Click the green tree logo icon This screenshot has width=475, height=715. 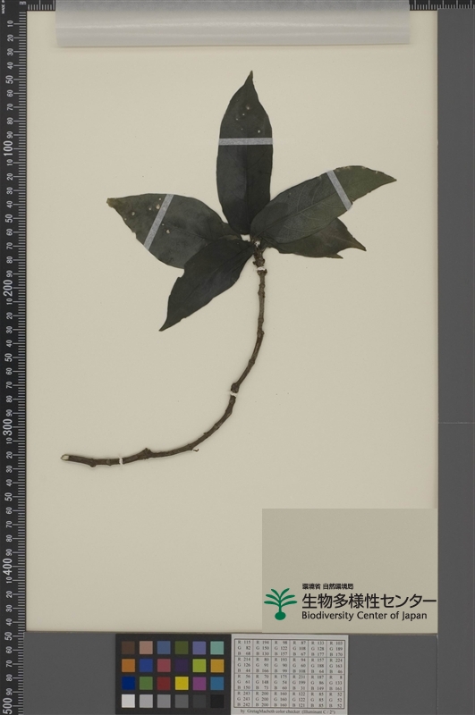[280, 604]
